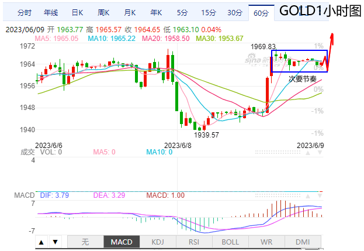Show the 5分 interval chart
The width and height of the screenshot is (364, 251).
point(182,12)
